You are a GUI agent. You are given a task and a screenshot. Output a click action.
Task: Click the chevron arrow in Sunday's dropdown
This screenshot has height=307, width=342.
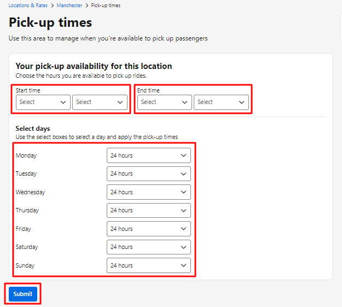click(184, 265)
